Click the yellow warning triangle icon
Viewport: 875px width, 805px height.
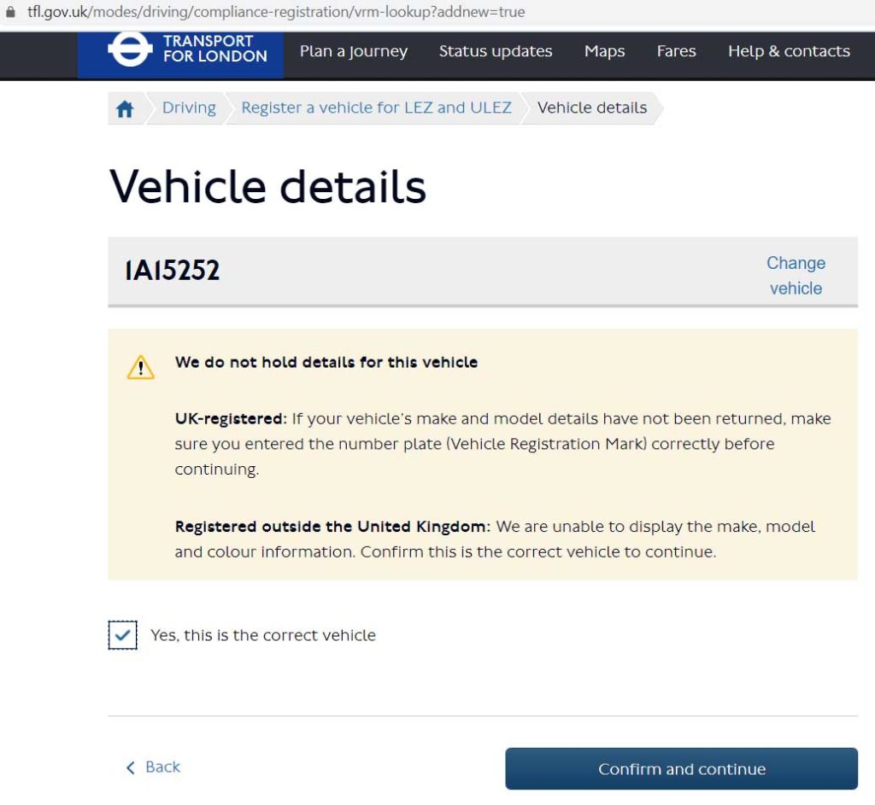tap(141, 367)
